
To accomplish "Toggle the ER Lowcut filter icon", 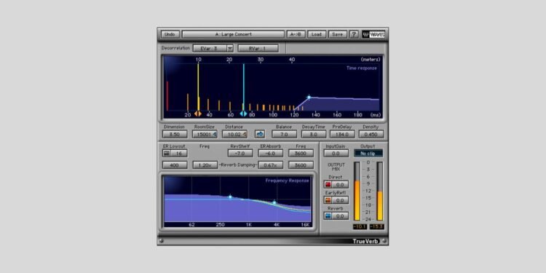I will [167, 153].
